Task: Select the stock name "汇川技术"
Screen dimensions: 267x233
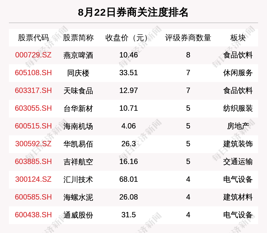Action: click(x=78, y=179)
